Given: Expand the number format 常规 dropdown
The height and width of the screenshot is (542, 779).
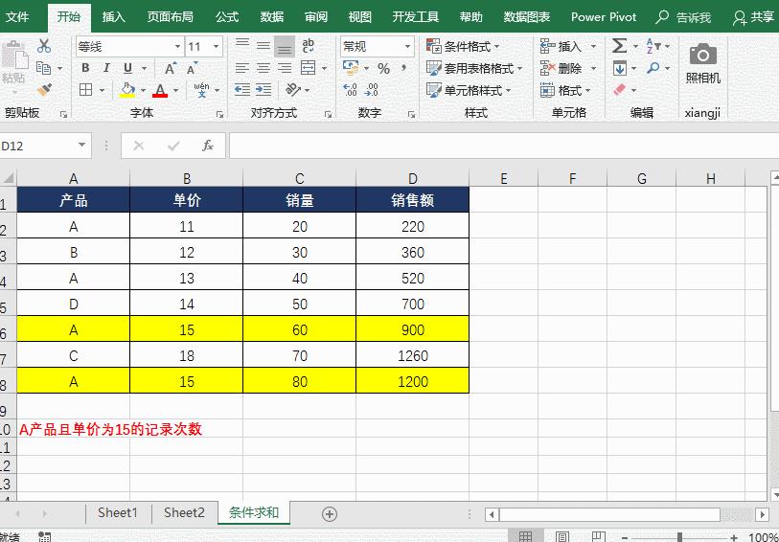Looking at the screenshot, I should [x=408, y=47].
